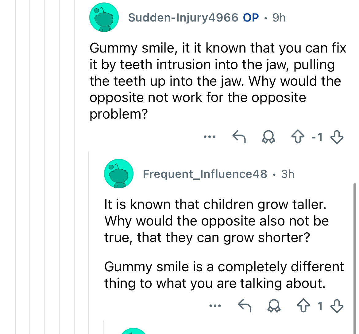Tap the 3h timestamp on the reply

point(288,174)
